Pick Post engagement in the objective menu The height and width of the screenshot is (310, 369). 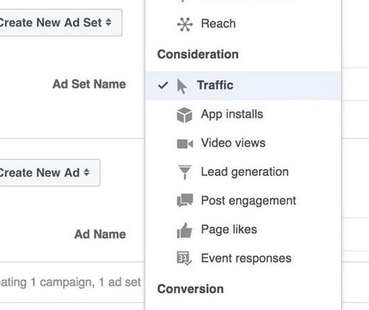coord(243,201)
